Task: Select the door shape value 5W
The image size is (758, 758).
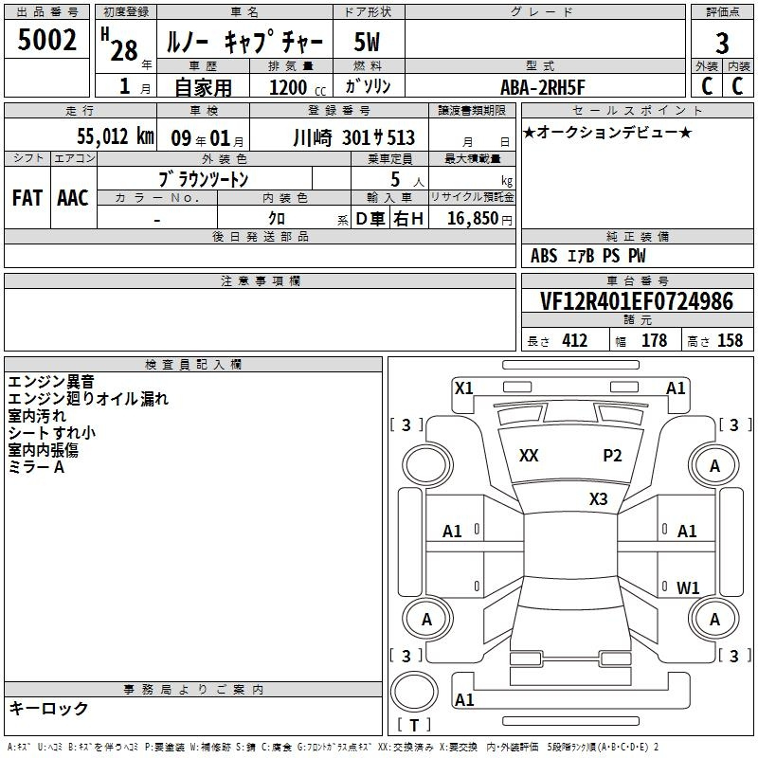Action: [367, 42]
